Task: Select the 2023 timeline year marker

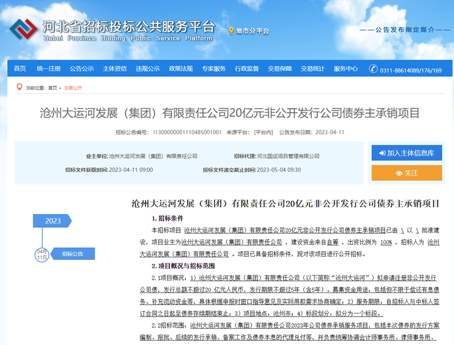Action: [x=53, y=221]
